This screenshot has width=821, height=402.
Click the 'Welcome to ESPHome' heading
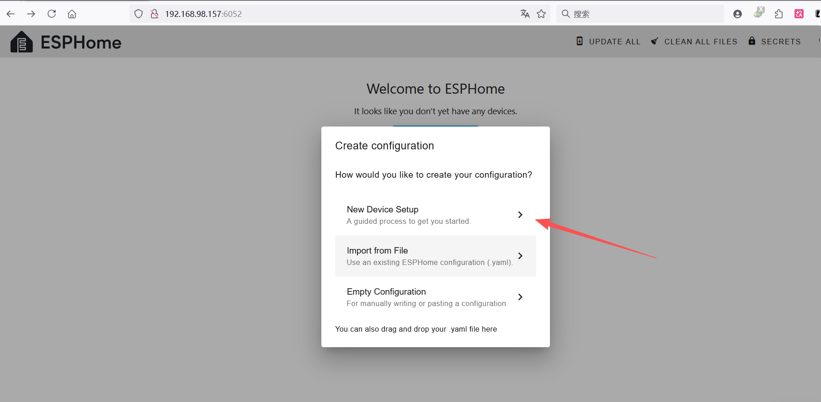(x=436, y=89)
